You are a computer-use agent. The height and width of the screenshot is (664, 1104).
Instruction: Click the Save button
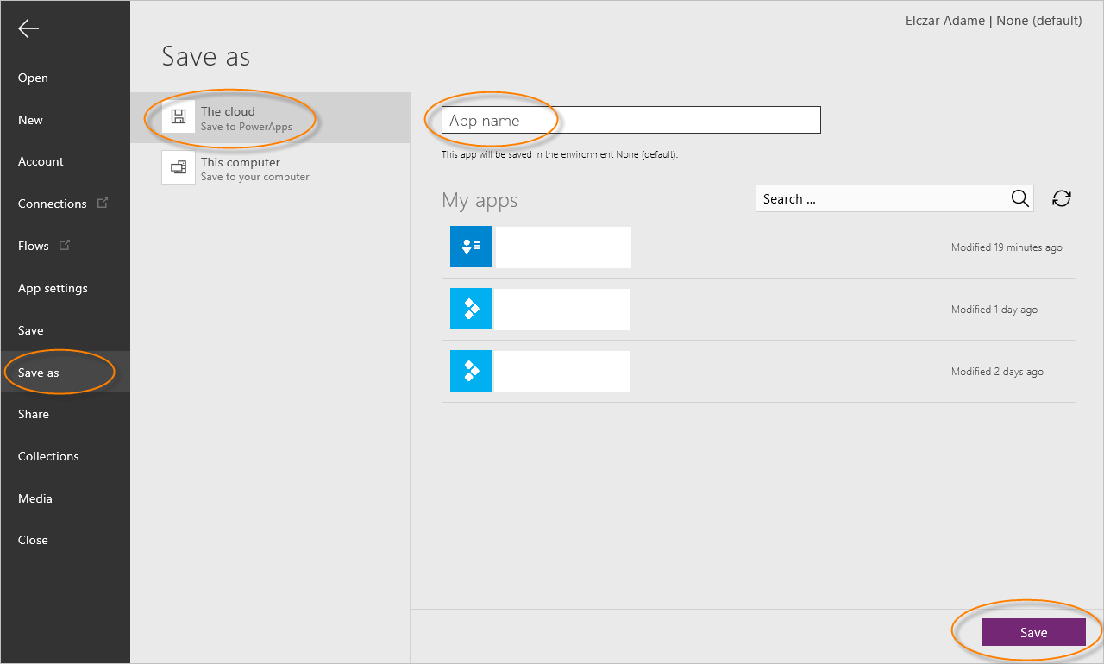point(1034,631)
